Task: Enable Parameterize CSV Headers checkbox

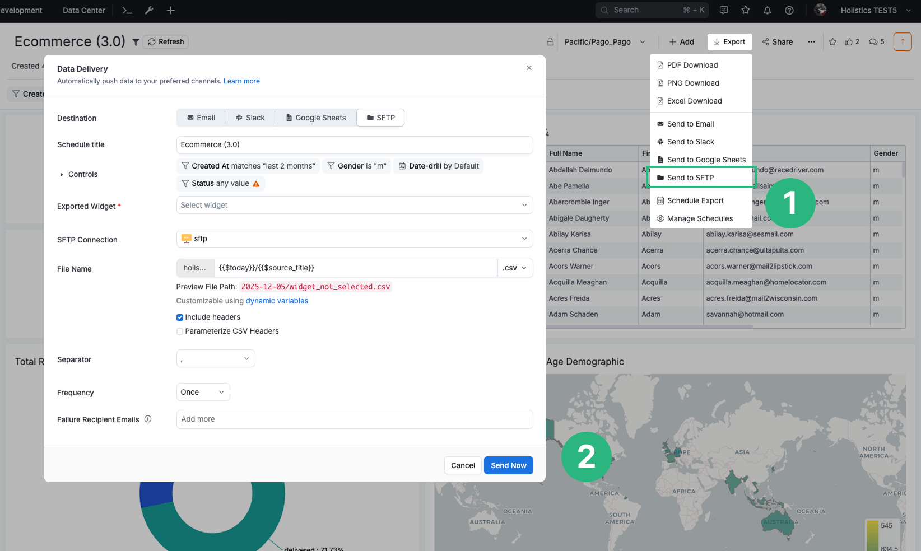Action: [x=180, y=331]
